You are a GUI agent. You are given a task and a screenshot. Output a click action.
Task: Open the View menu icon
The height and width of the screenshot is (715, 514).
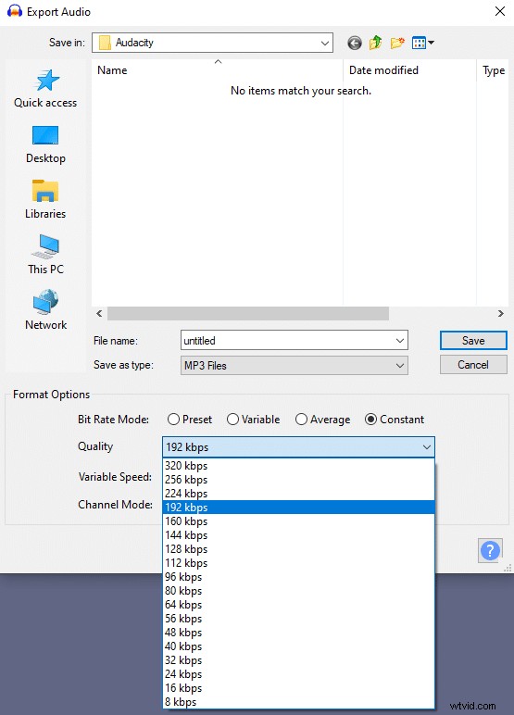(x=423, y=43)
